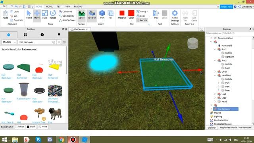Open Game Settings
254x143 pixels.
175,16
